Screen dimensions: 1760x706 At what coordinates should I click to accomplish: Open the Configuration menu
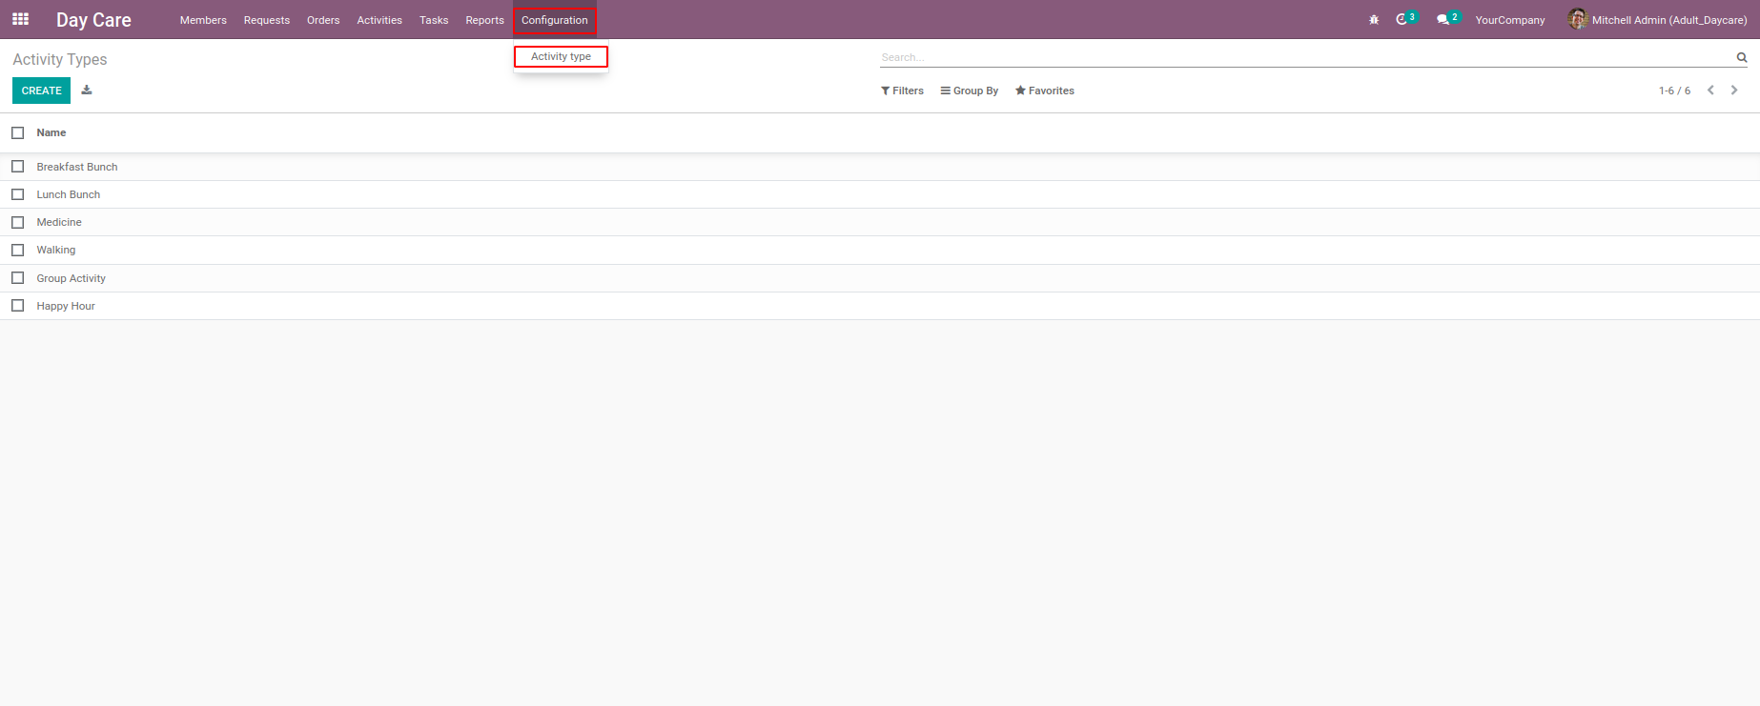[x=555, y=20]
